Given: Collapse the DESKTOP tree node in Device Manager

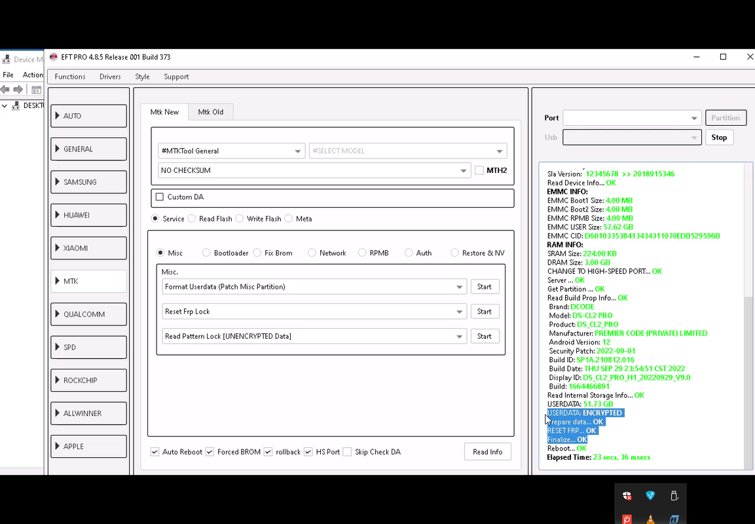Looking at the screenshot, I should 5,105.
